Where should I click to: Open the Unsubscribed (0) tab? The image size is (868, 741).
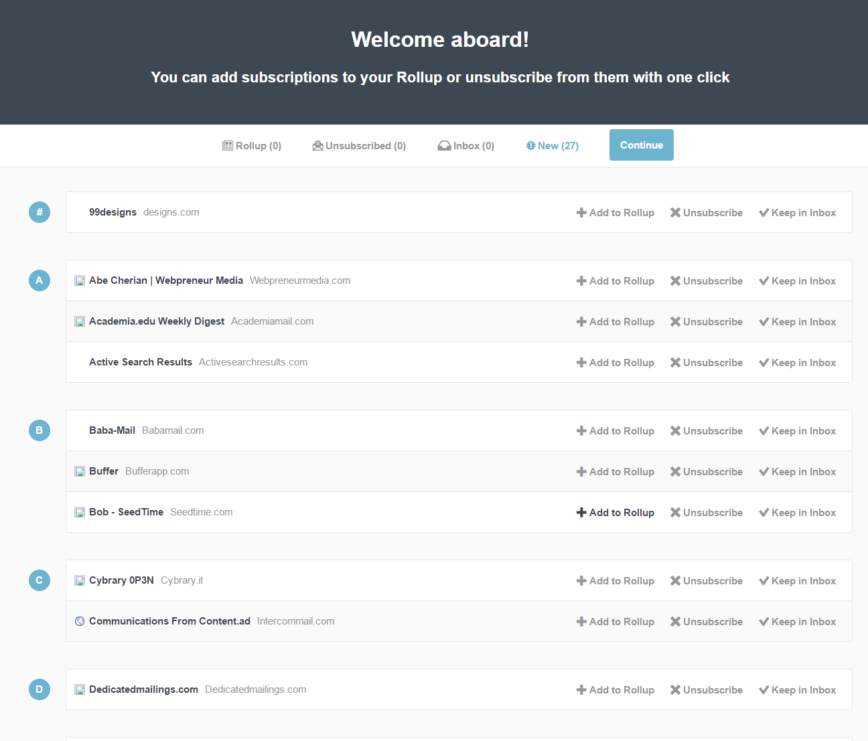click(x=359, y=146)
